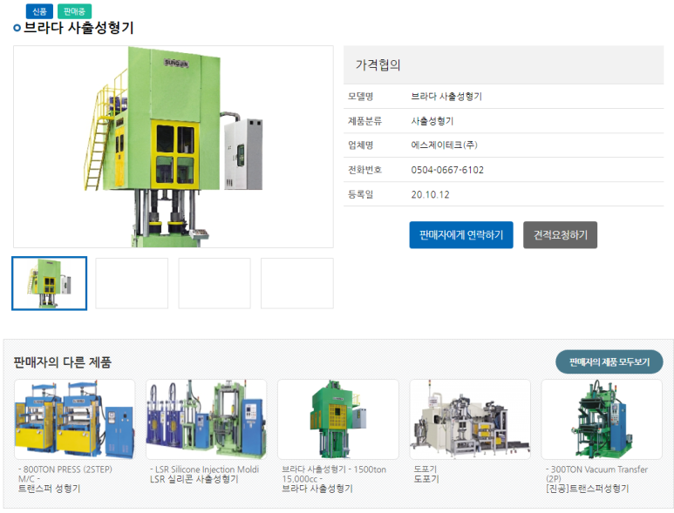Screen dimensions: 674x513
Task: Open 브라다 사출성형기 - 1500ton 15,000cc link
Action: click(x=334, y=474)
